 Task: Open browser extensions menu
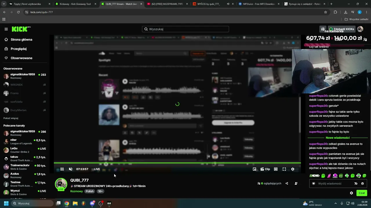click(335, 12)
